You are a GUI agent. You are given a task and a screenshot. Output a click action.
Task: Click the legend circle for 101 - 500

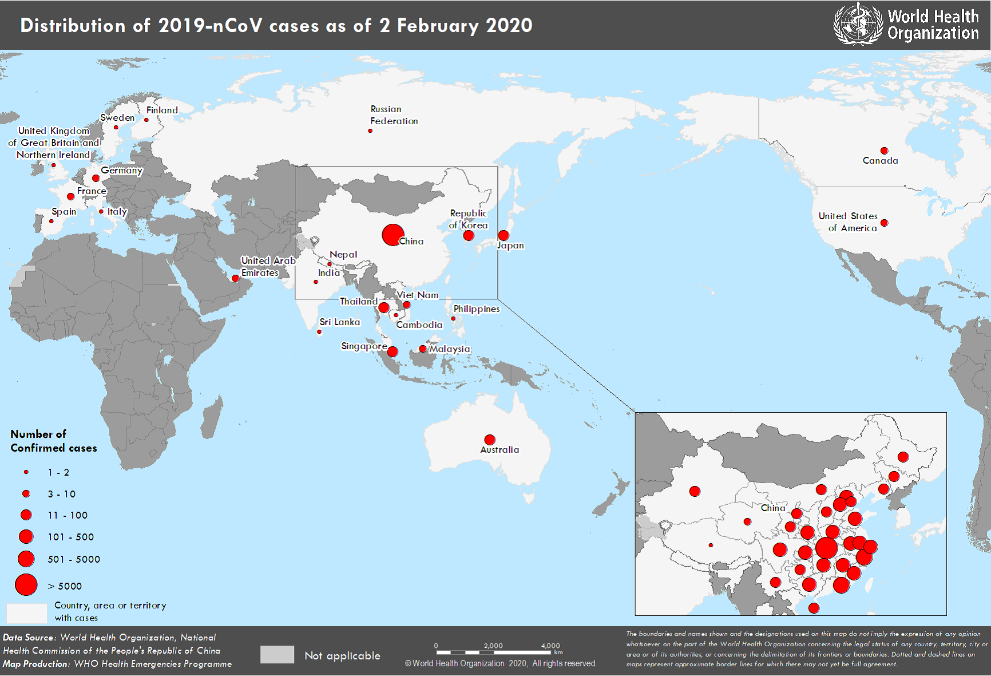coord(26,536)
